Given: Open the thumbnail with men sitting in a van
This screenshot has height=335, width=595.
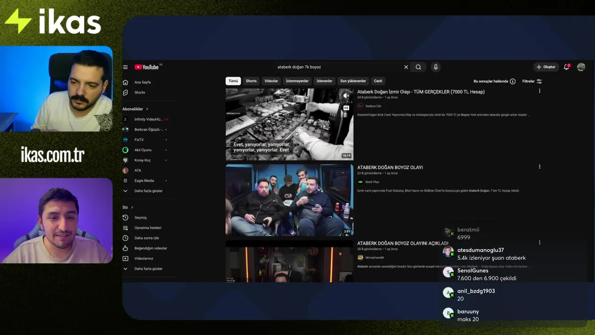Looking at the screenshot, I should click(x=289, y=200).
